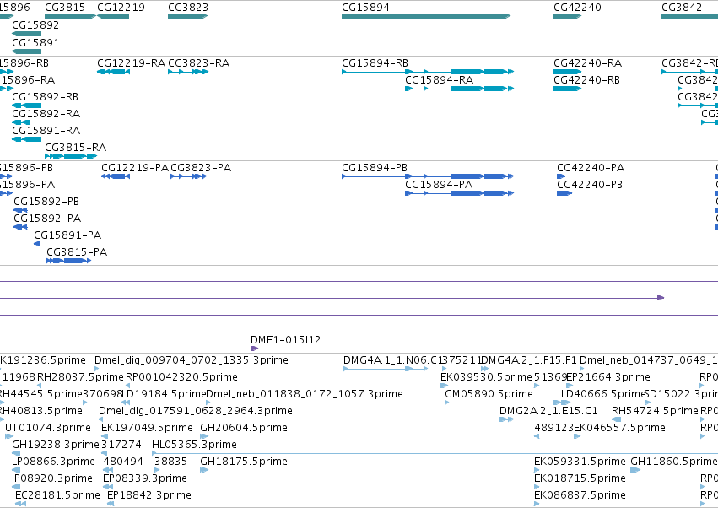Click EK197049.5prime EST
Image resolution: width=718 pixels, height=508 pixels.
[105, 436]
